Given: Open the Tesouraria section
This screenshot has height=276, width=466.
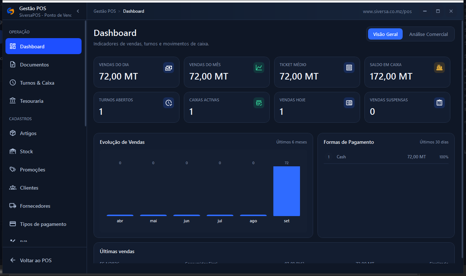Looking at the screenshot, I should click(43, 101).
